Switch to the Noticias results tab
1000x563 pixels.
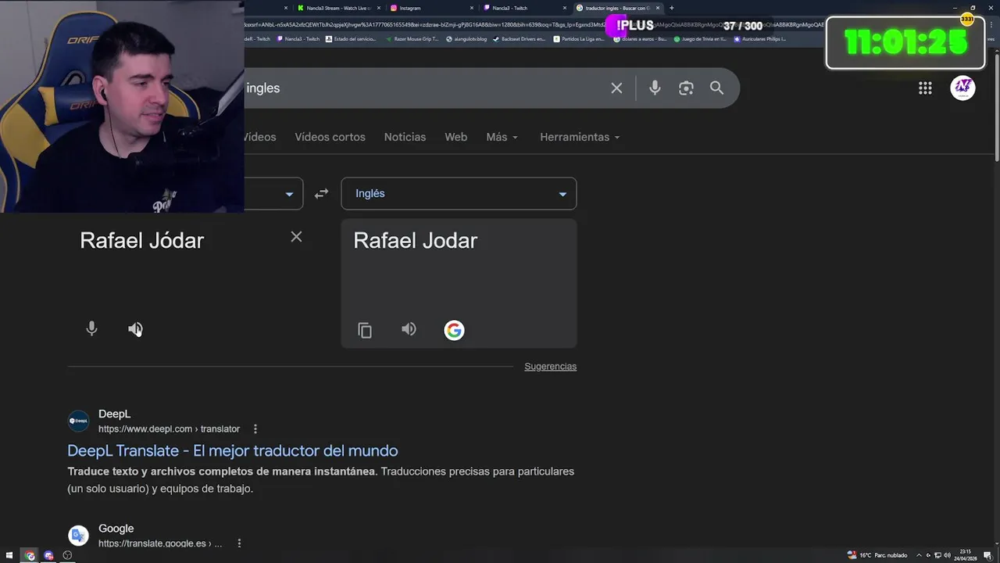(405, 137)
